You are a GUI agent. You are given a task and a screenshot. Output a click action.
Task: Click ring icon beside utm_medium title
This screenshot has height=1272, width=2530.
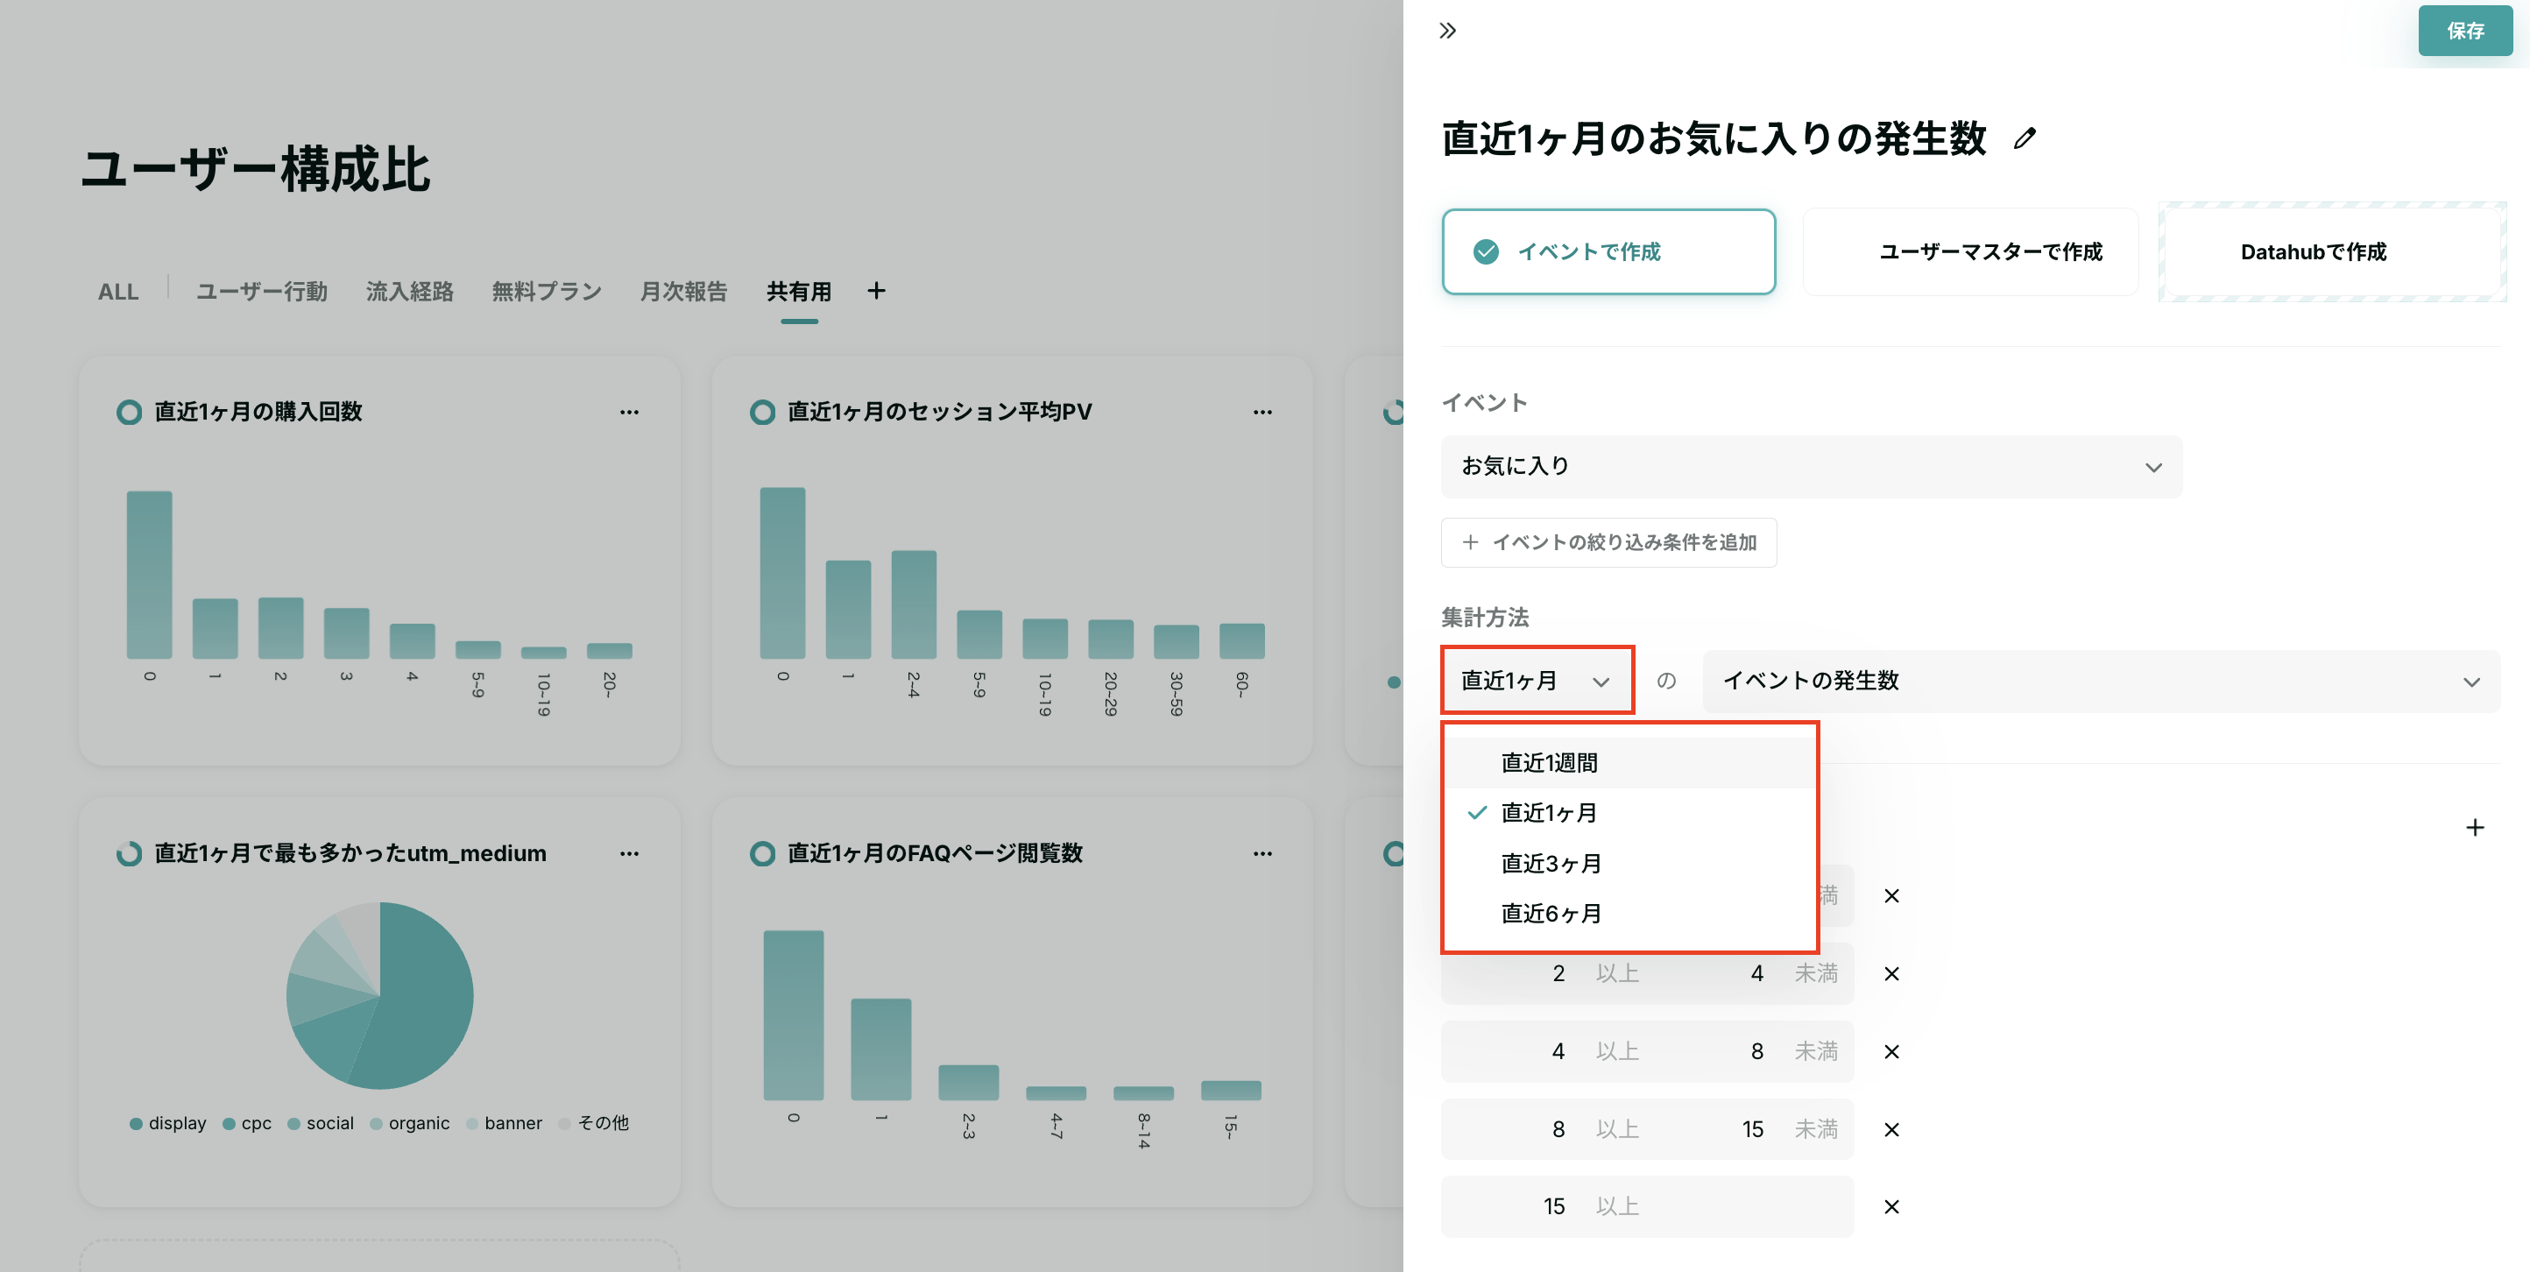click(129, 853)
